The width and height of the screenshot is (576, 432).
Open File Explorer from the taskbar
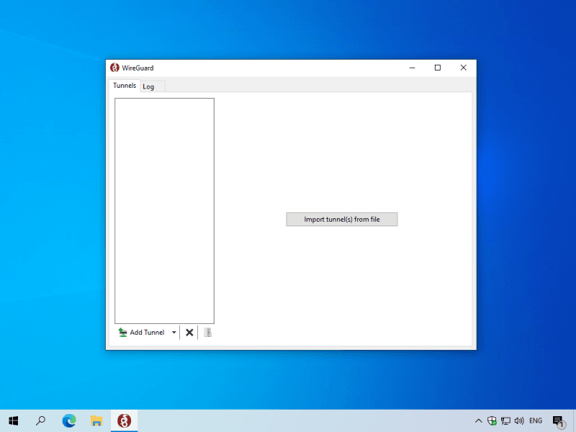tap(96, 420)
